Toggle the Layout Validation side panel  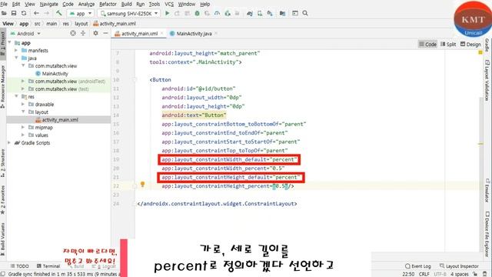(487, 80)
